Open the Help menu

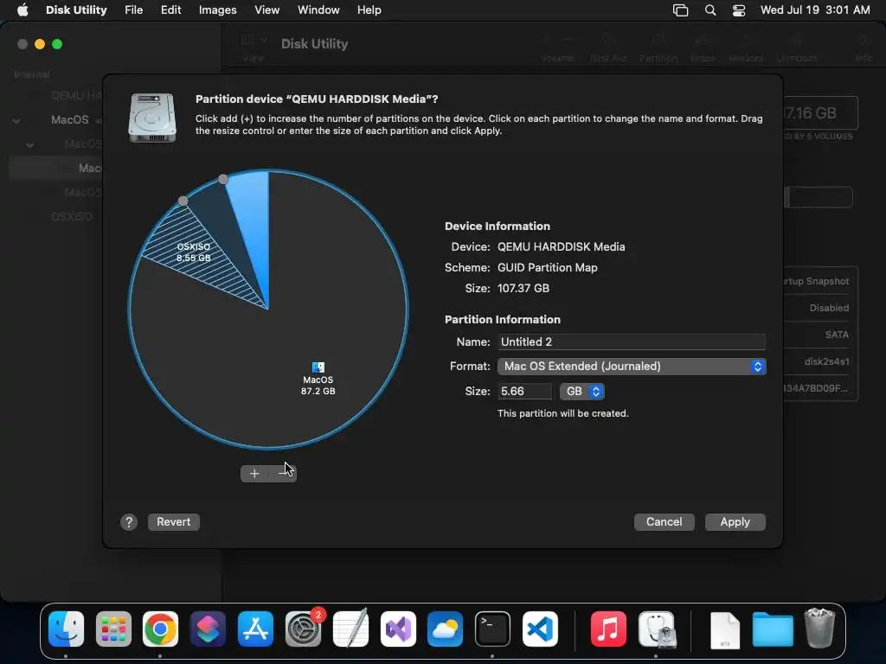pos(369,10)
